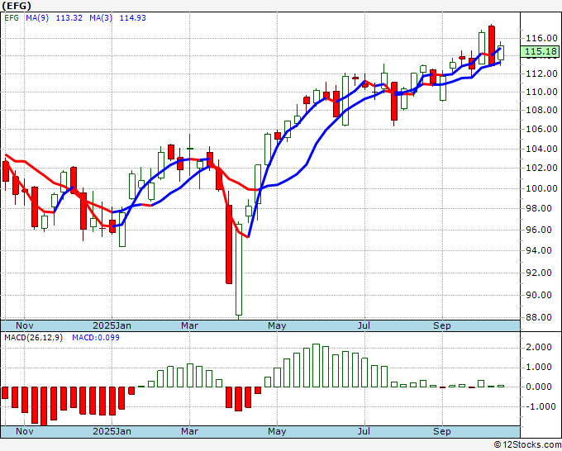The image size is (562, 451).
Task: Click Mar on the price chart date axis
Action: click(189, 325)
